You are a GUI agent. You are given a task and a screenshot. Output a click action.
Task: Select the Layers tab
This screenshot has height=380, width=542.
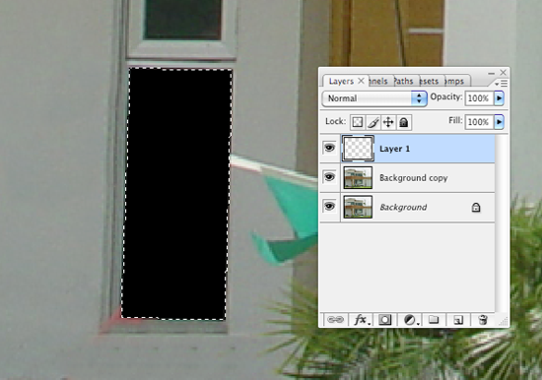tap(341, 81)
